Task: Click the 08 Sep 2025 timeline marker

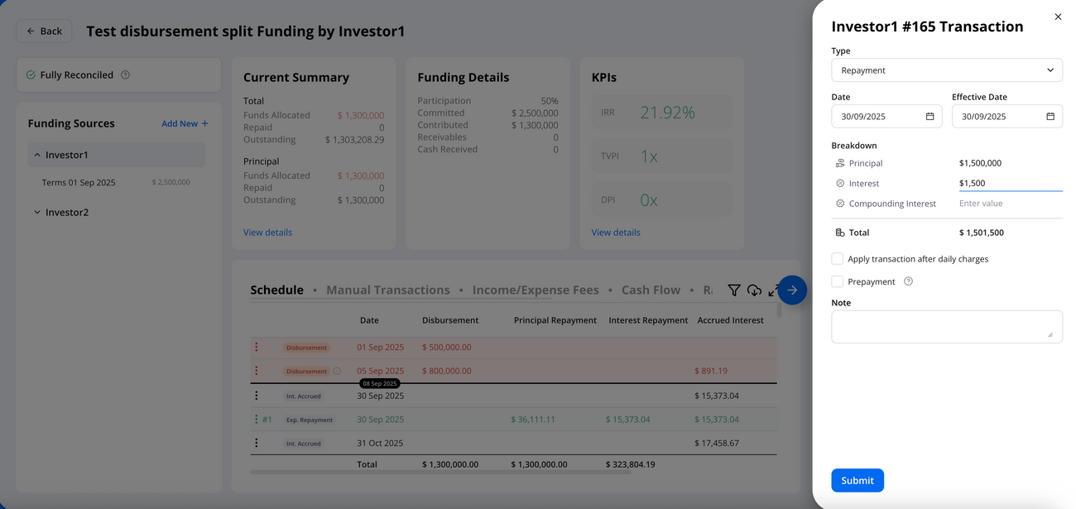Action: click(380, 384)
